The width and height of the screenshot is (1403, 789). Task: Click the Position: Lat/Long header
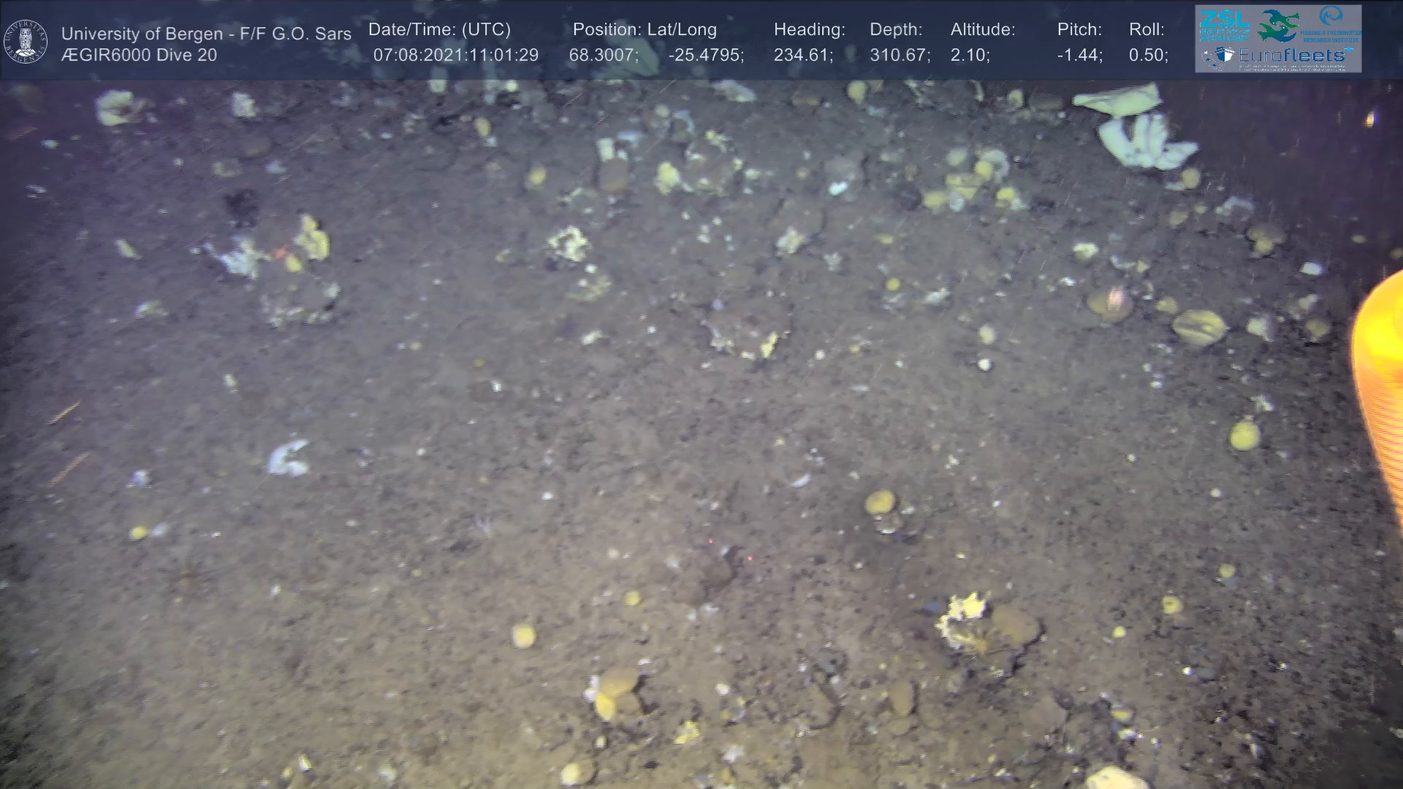645,30
